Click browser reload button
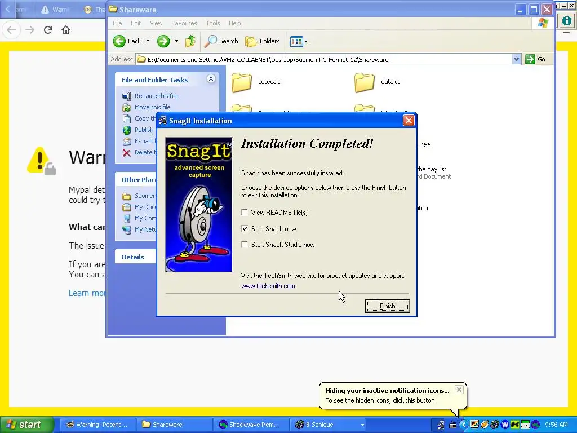 tap(48, 30)
